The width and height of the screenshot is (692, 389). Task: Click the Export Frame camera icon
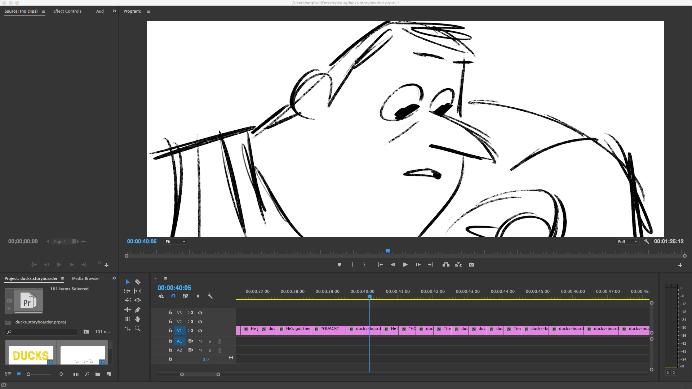pyautogui.click(x=471, y=264)
